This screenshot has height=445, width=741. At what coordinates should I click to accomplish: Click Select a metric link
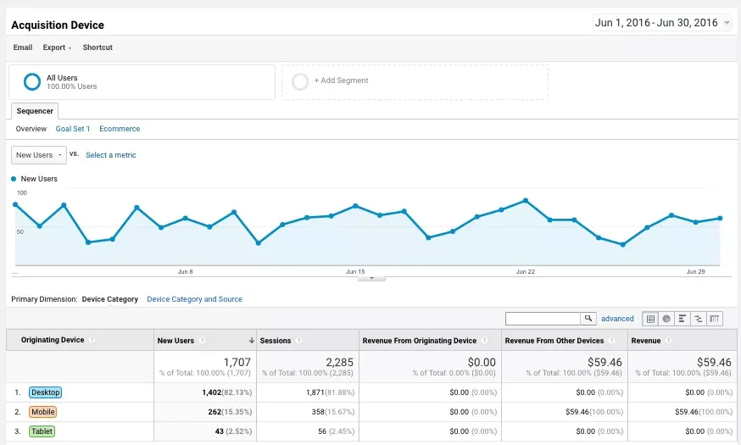point(111,155)
